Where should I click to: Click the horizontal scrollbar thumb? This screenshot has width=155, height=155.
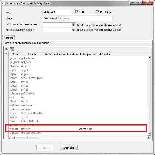point(27,137)
